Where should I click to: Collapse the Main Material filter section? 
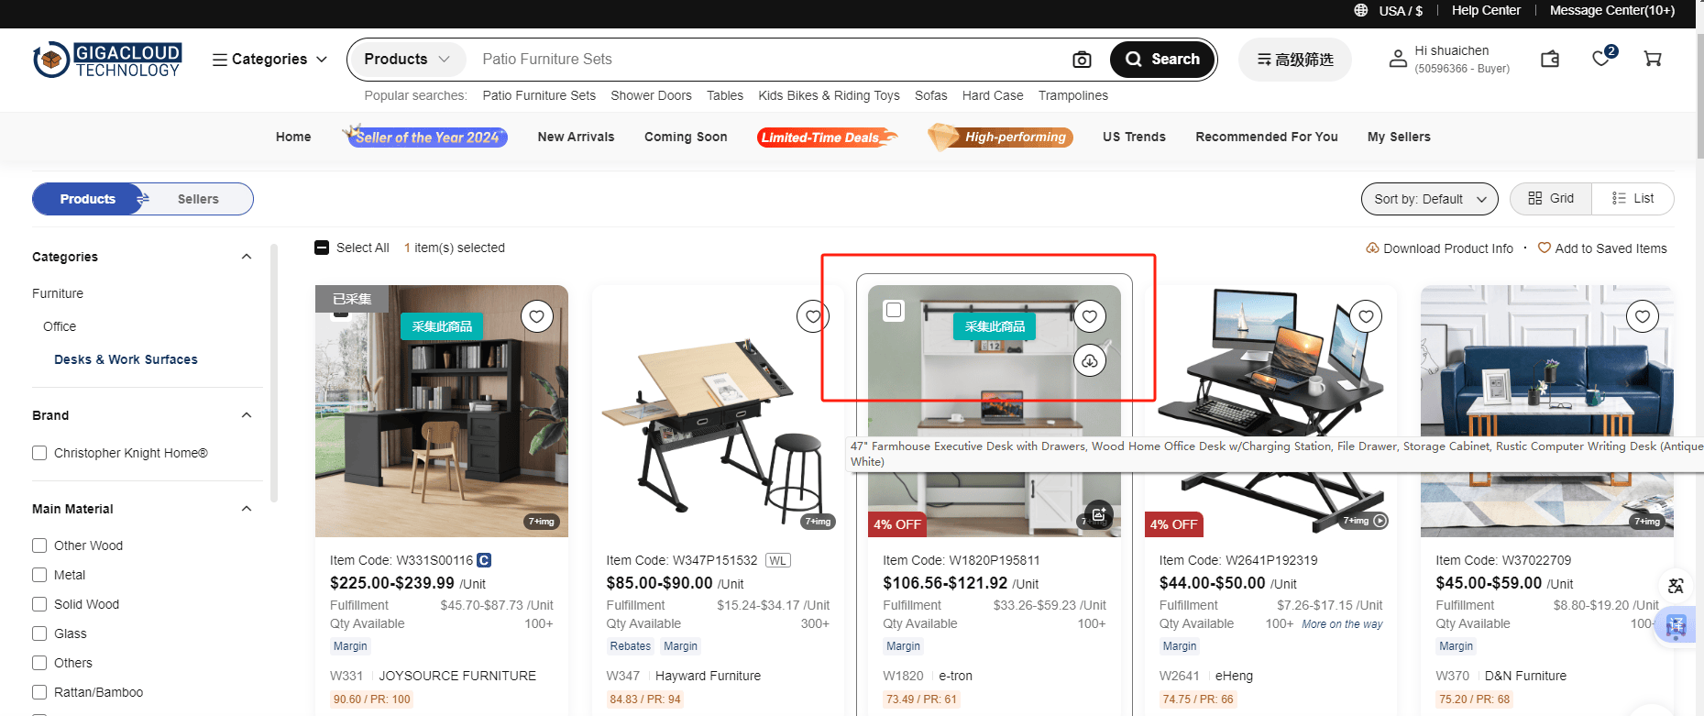click(x=247, y=509)
